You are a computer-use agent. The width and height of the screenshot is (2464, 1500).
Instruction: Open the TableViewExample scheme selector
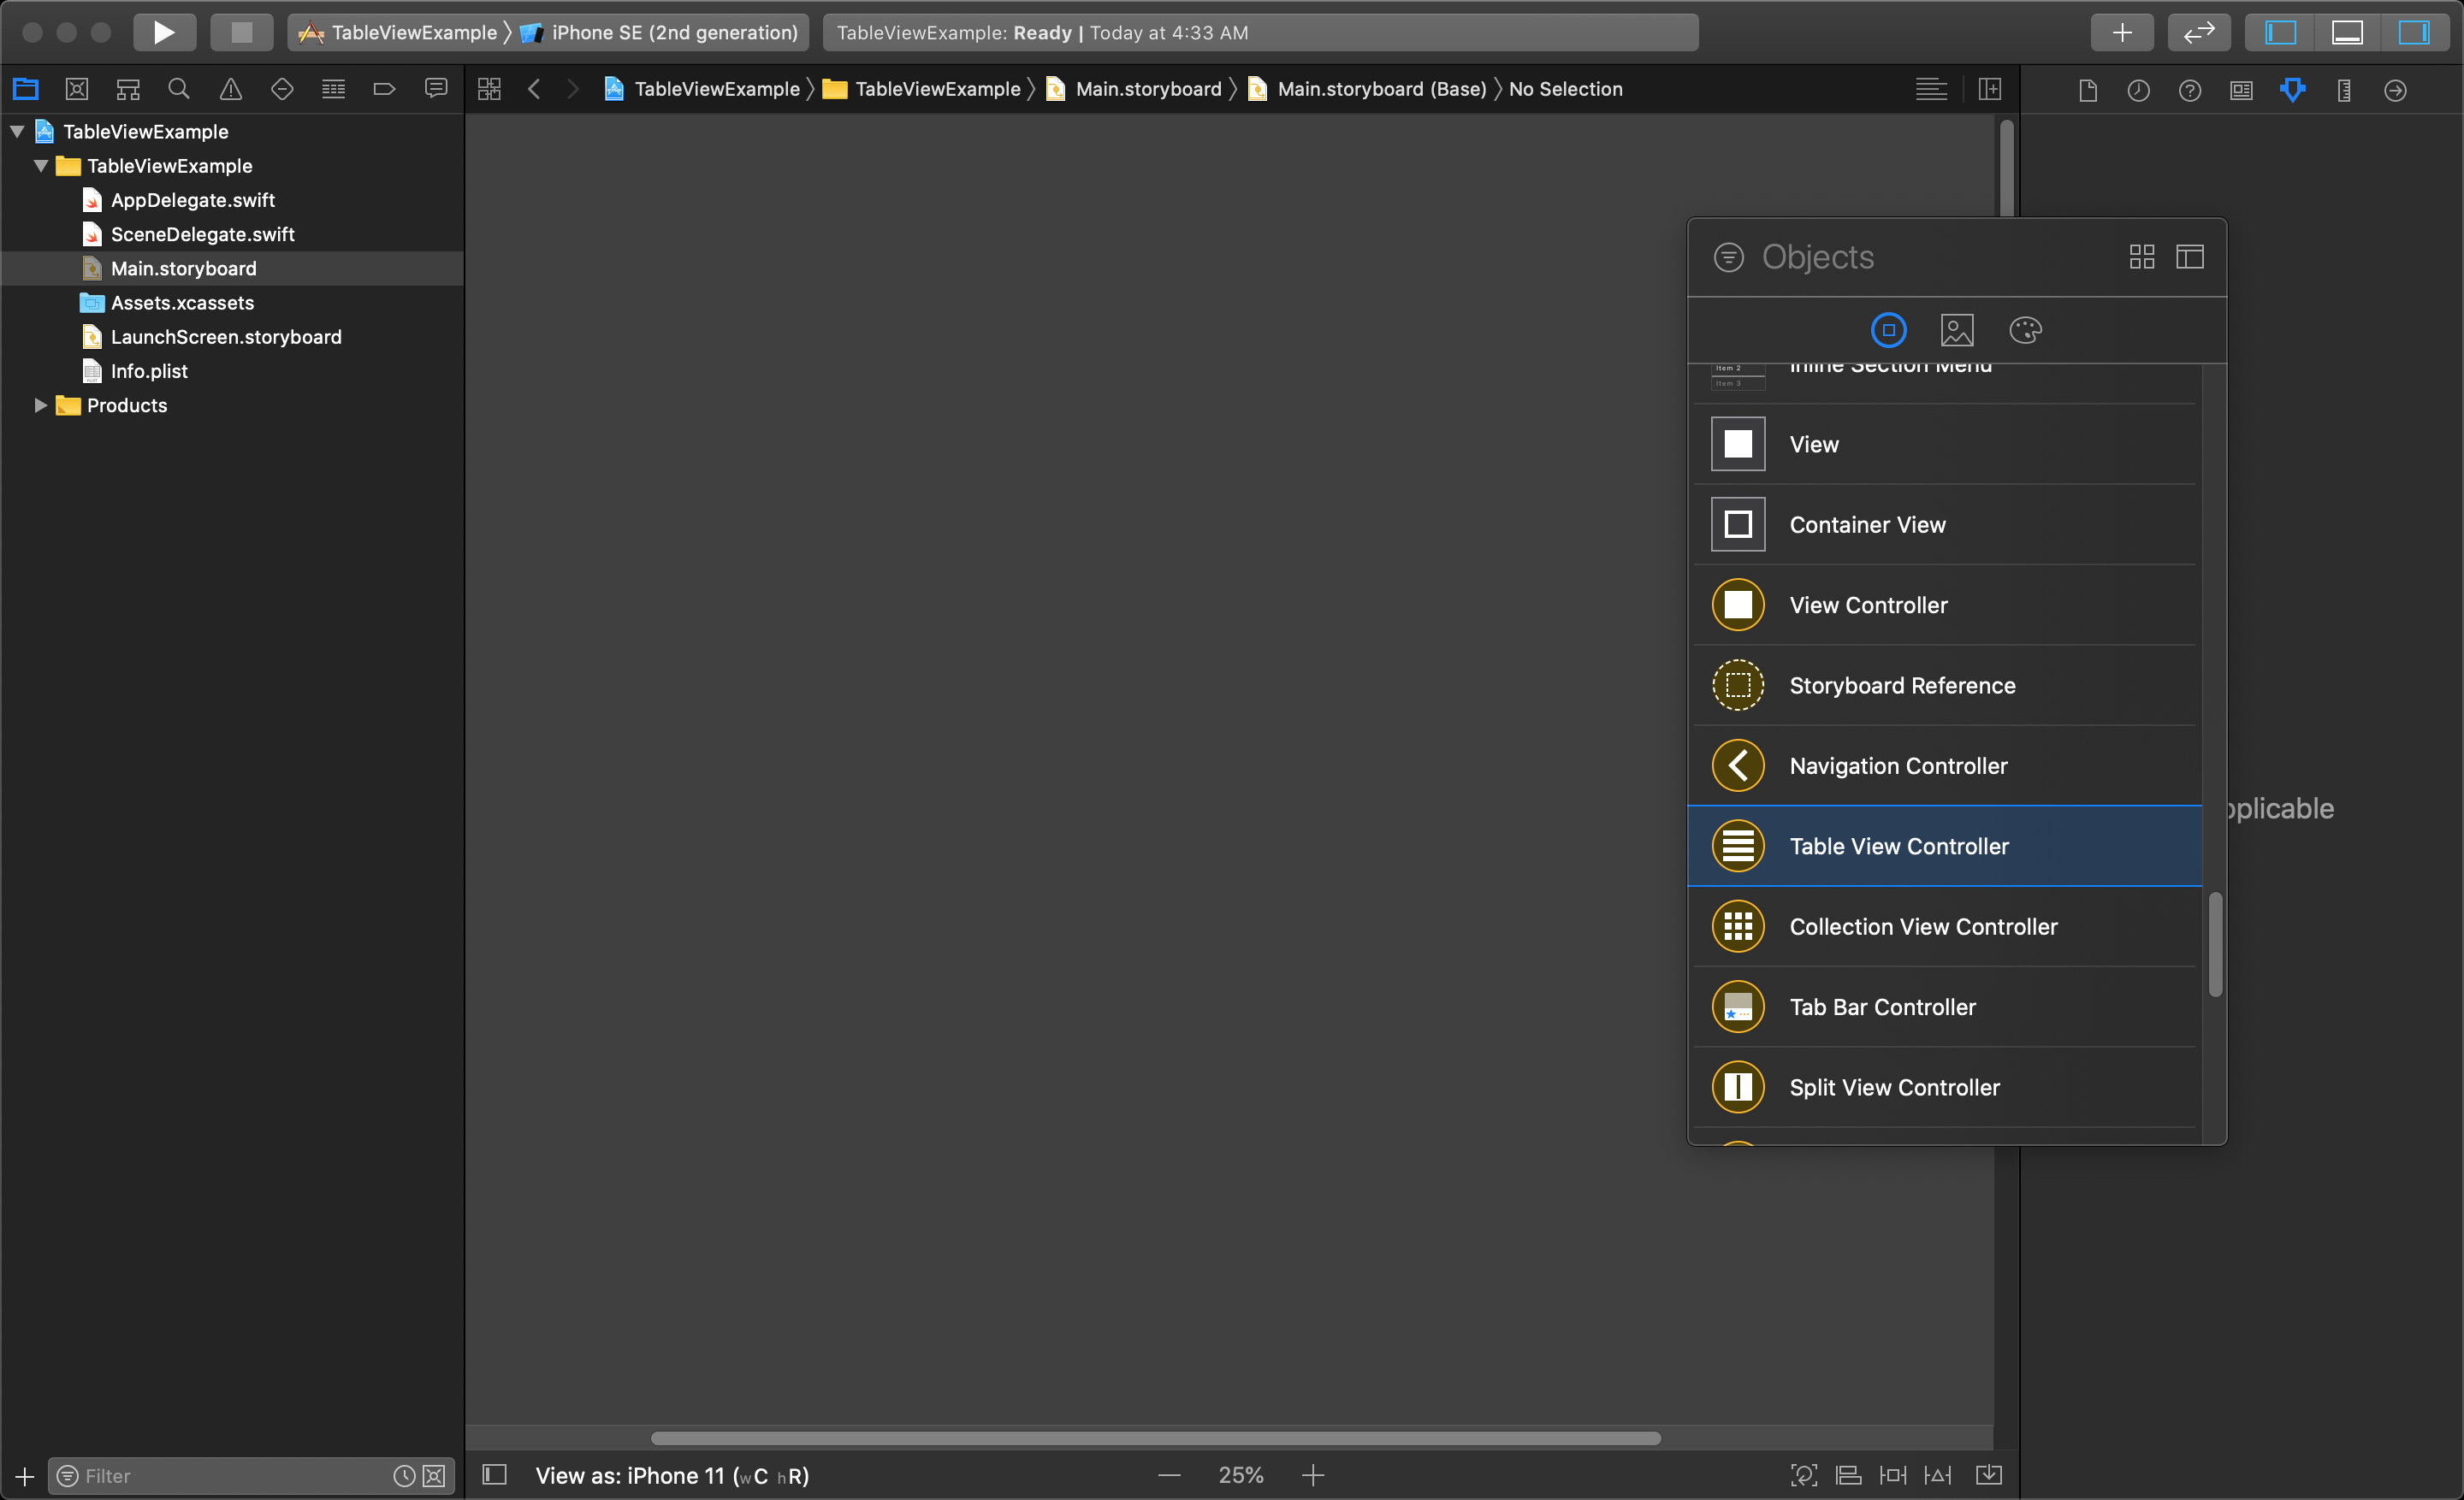pos(398,32)
